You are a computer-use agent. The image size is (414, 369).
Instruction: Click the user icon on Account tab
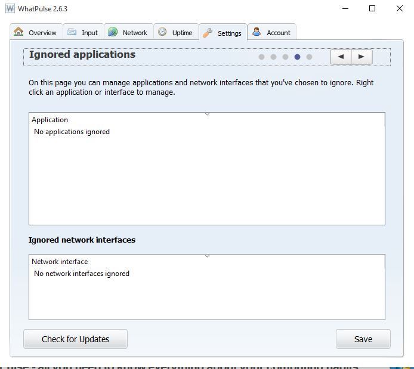click(257, 32)
